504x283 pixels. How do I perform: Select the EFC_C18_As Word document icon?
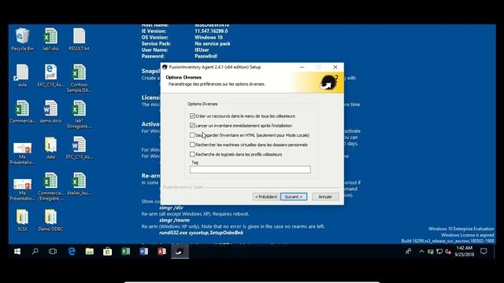79,148
